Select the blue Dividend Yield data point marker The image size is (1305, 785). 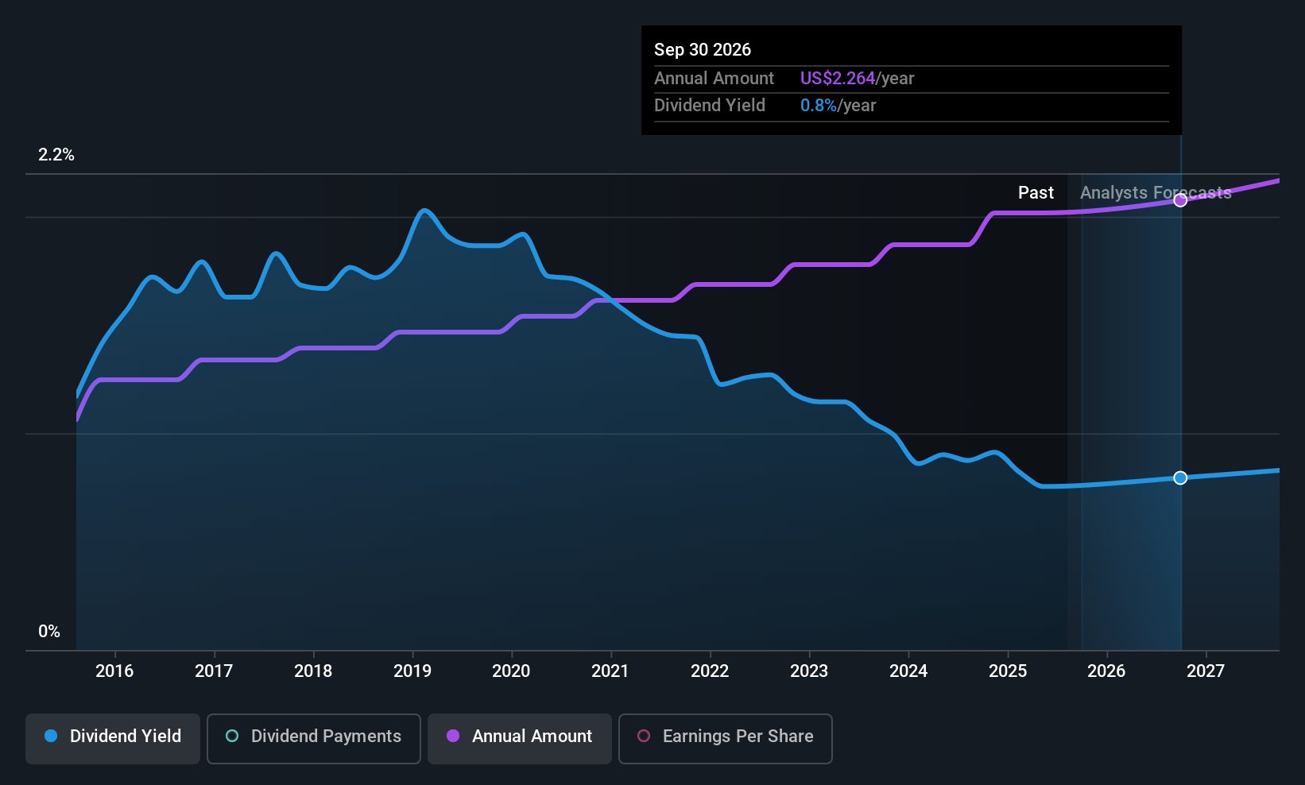(1180, 478)
